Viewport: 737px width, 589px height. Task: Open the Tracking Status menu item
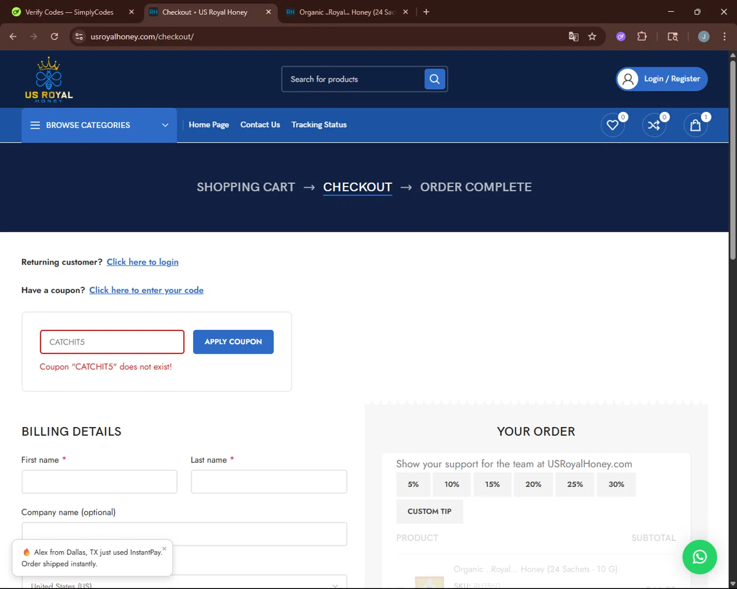[x=319, y=125]
